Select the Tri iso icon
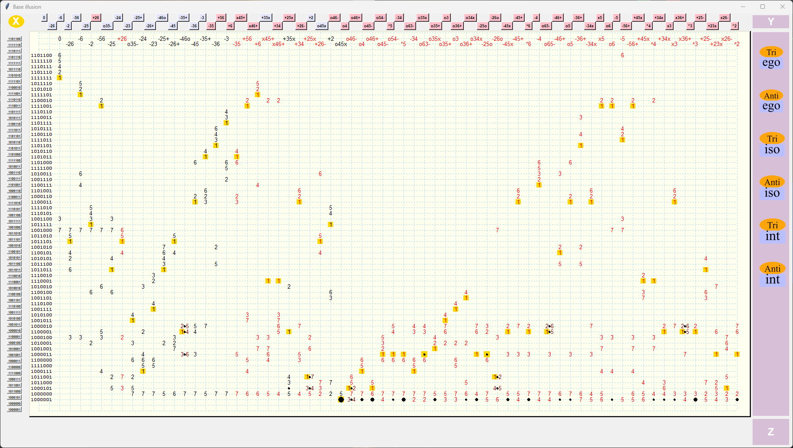This screenshot has width=793, height=448. pos(773,144)
